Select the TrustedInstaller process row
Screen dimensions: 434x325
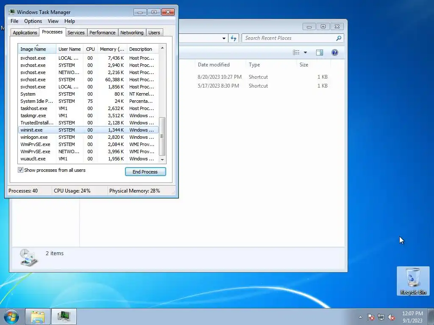click(88, 123)
